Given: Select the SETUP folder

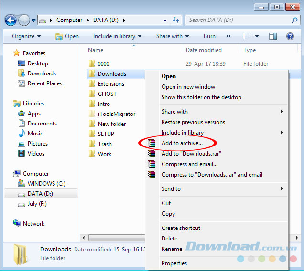Looking at the screenshot, I should [x=101, y=134].
